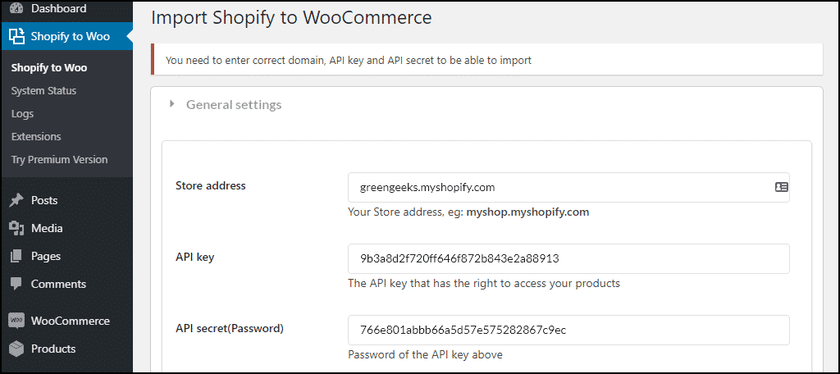Image resolution: width=840 pixels, height=374 pixels.
Task: Open the Logs submenu item
Action: (x=22, y=113)
